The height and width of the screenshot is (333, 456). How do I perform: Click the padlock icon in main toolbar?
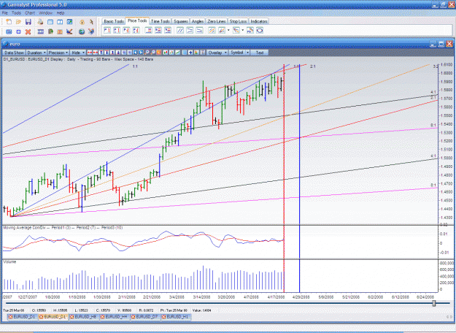82,22
